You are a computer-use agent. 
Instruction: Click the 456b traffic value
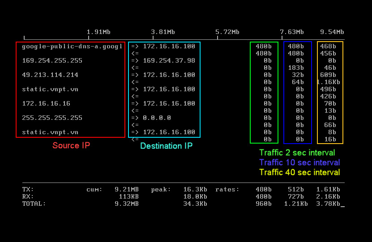(328, 54)
